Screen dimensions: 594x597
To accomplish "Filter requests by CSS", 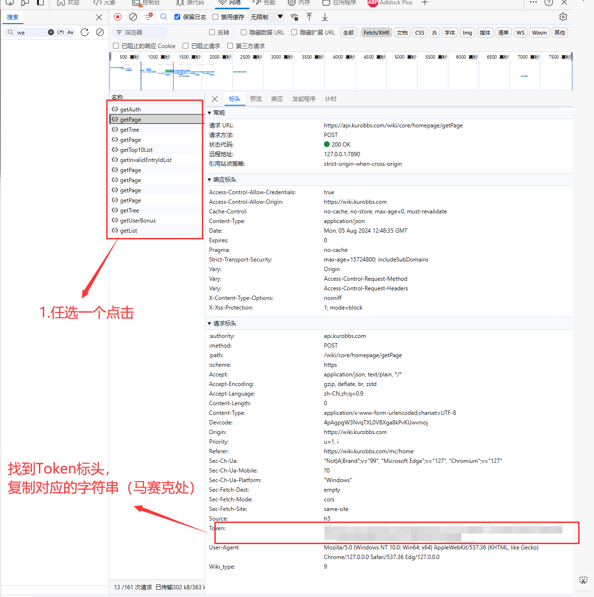I will point(420,33).
